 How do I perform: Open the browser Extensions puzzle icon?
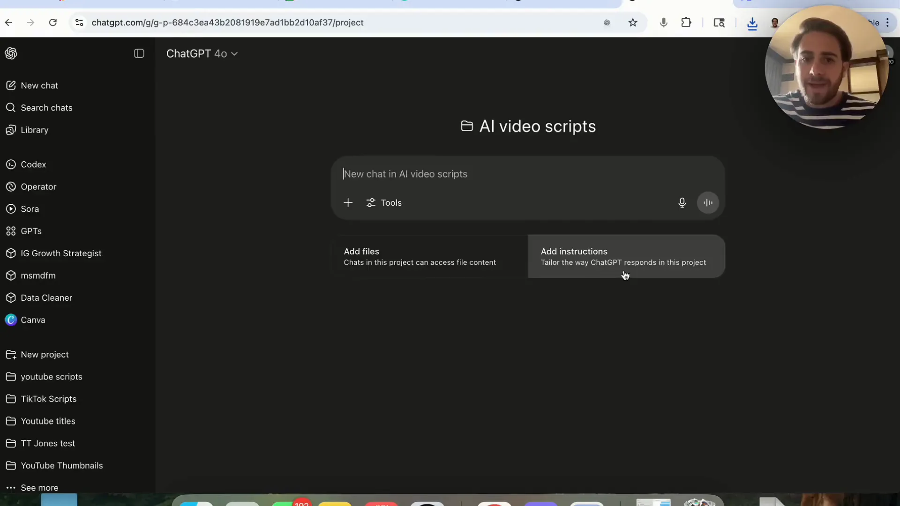[x=686, y=22]
